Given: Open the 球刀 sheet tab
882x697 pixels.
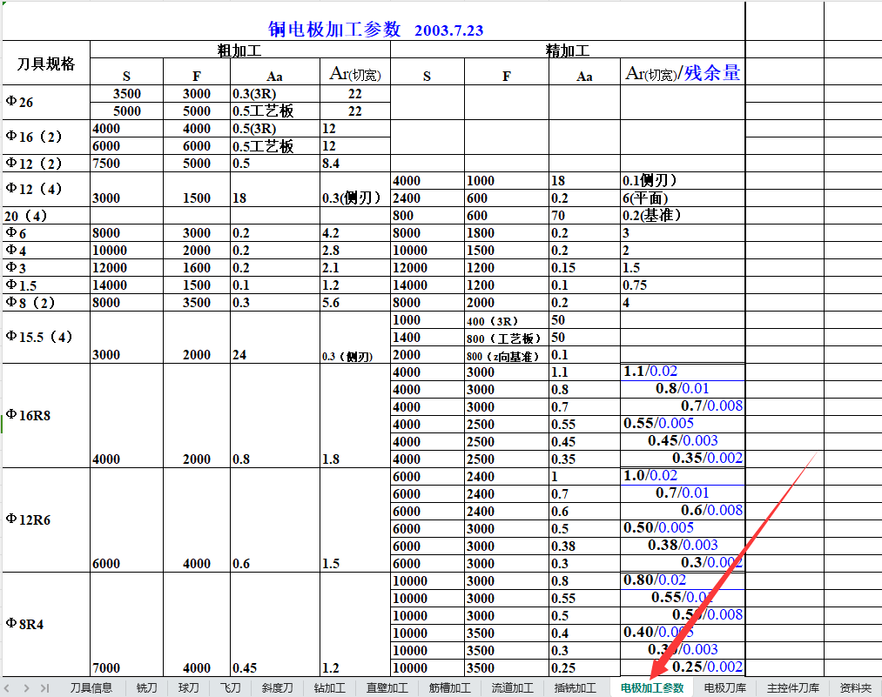Looking at the screenshot, I should [x=188, y=687].
